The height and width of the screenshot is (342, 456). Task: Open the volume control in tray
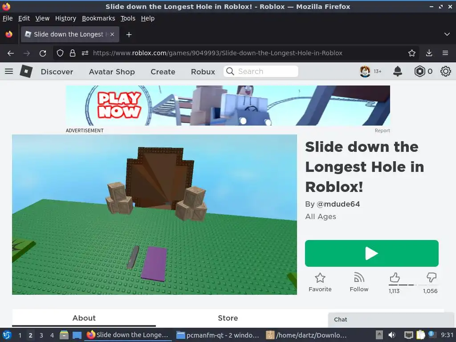(x=392, y=335)
